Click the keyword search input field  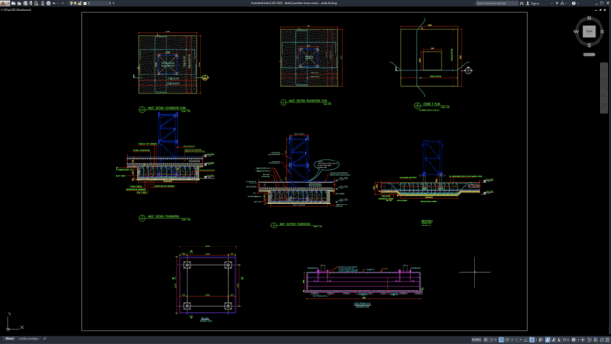point(497,3)
